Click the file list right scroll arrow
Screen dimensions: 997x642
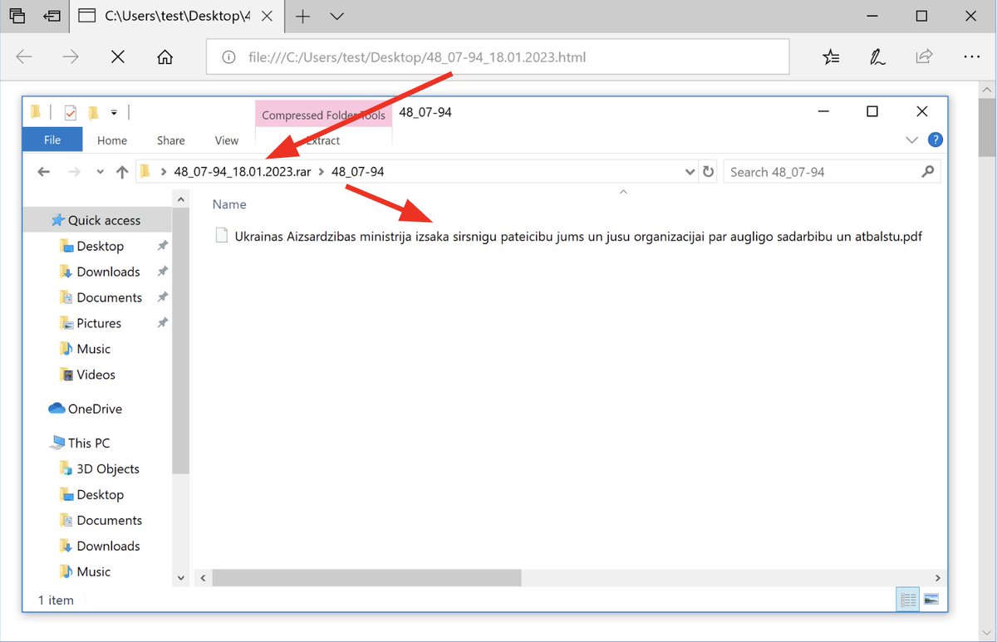click(938, 577)
